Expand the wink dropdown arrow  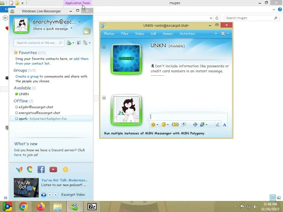pos(168,124)
